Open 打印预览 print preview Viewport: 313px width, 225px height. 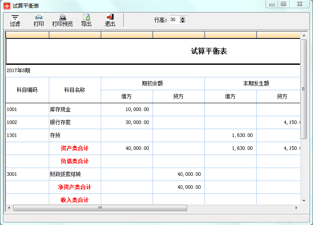[x=63, y=20]
